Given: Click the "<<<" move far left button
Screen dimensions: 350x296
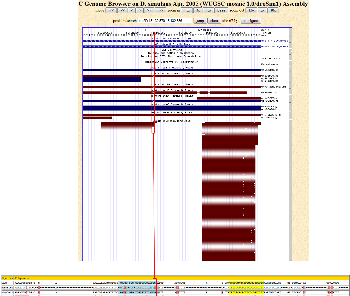Looking at the screenshot, I should click(111, 10).
